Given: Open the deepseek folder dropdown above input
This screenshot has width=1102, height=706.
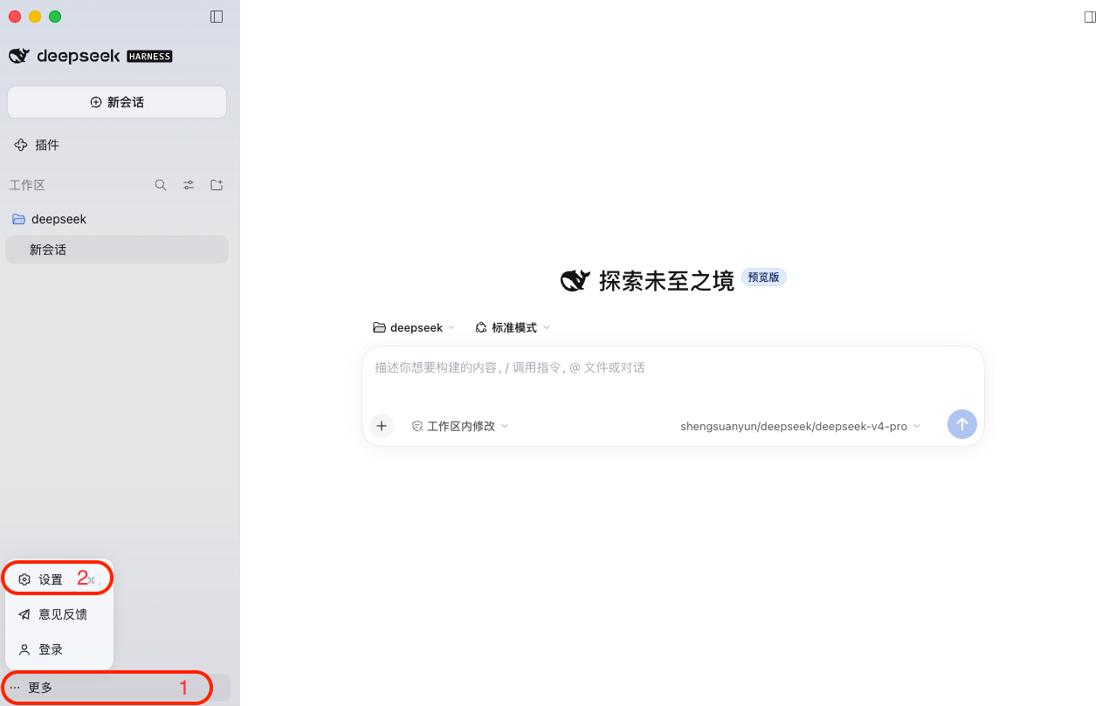Looking at the screenshot, I should pos(414,327).
